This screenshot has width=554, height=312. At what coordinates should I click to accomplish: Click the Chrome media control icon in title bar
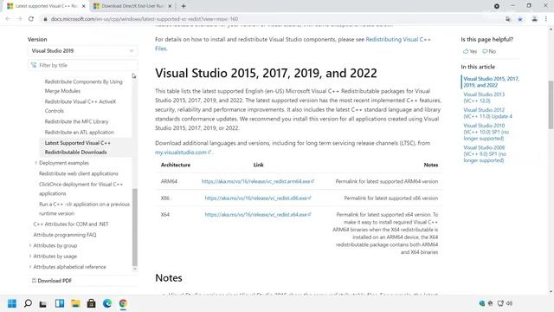497,6
